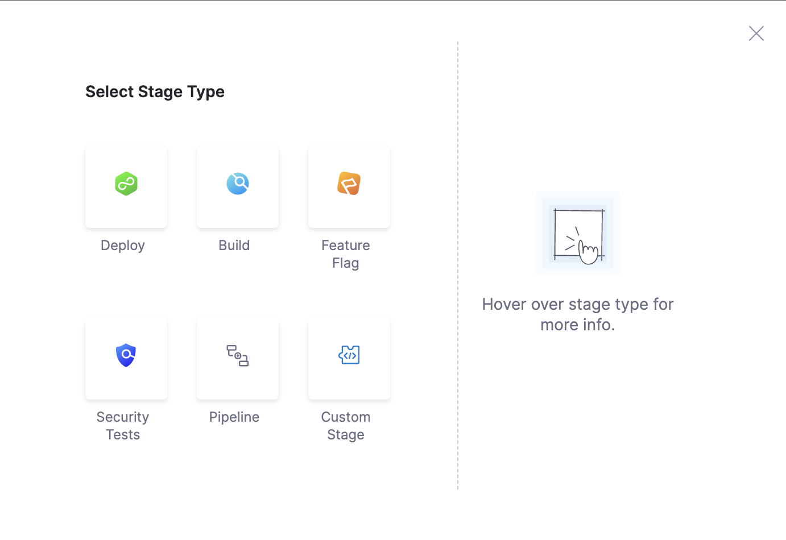Image resolution: width=786 pixels, height=540 pixels.
Task: Click the "Deploy" text label
Action: (x=123, y=246)
